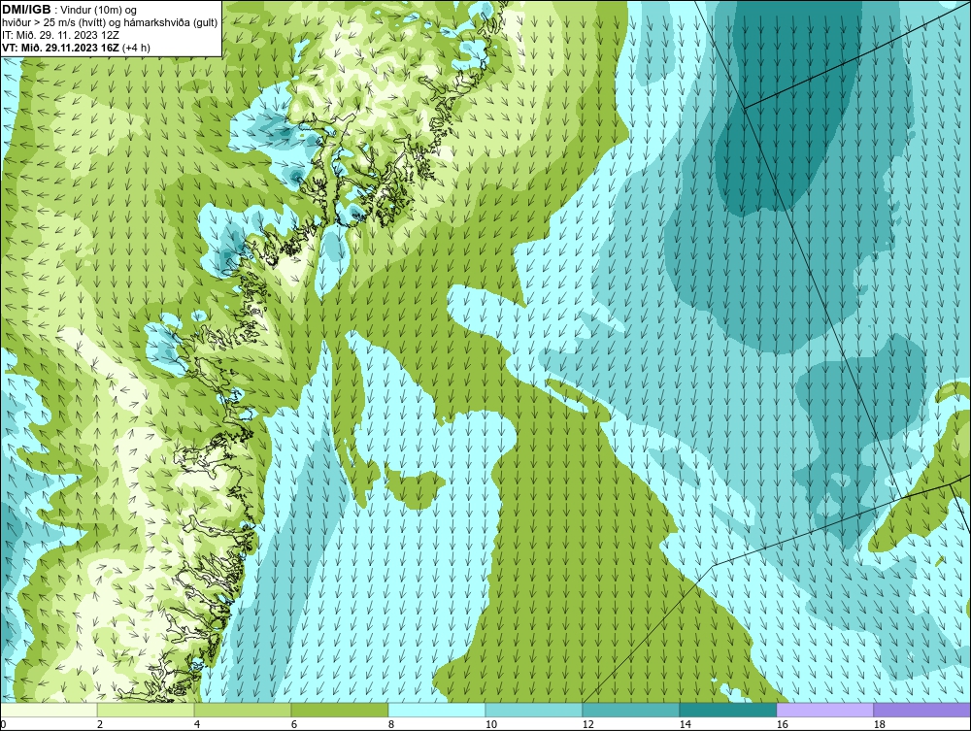Screen dimensions: 971x731
Task: Click the colorbar label '4'
Action: [x=197, y=724]
